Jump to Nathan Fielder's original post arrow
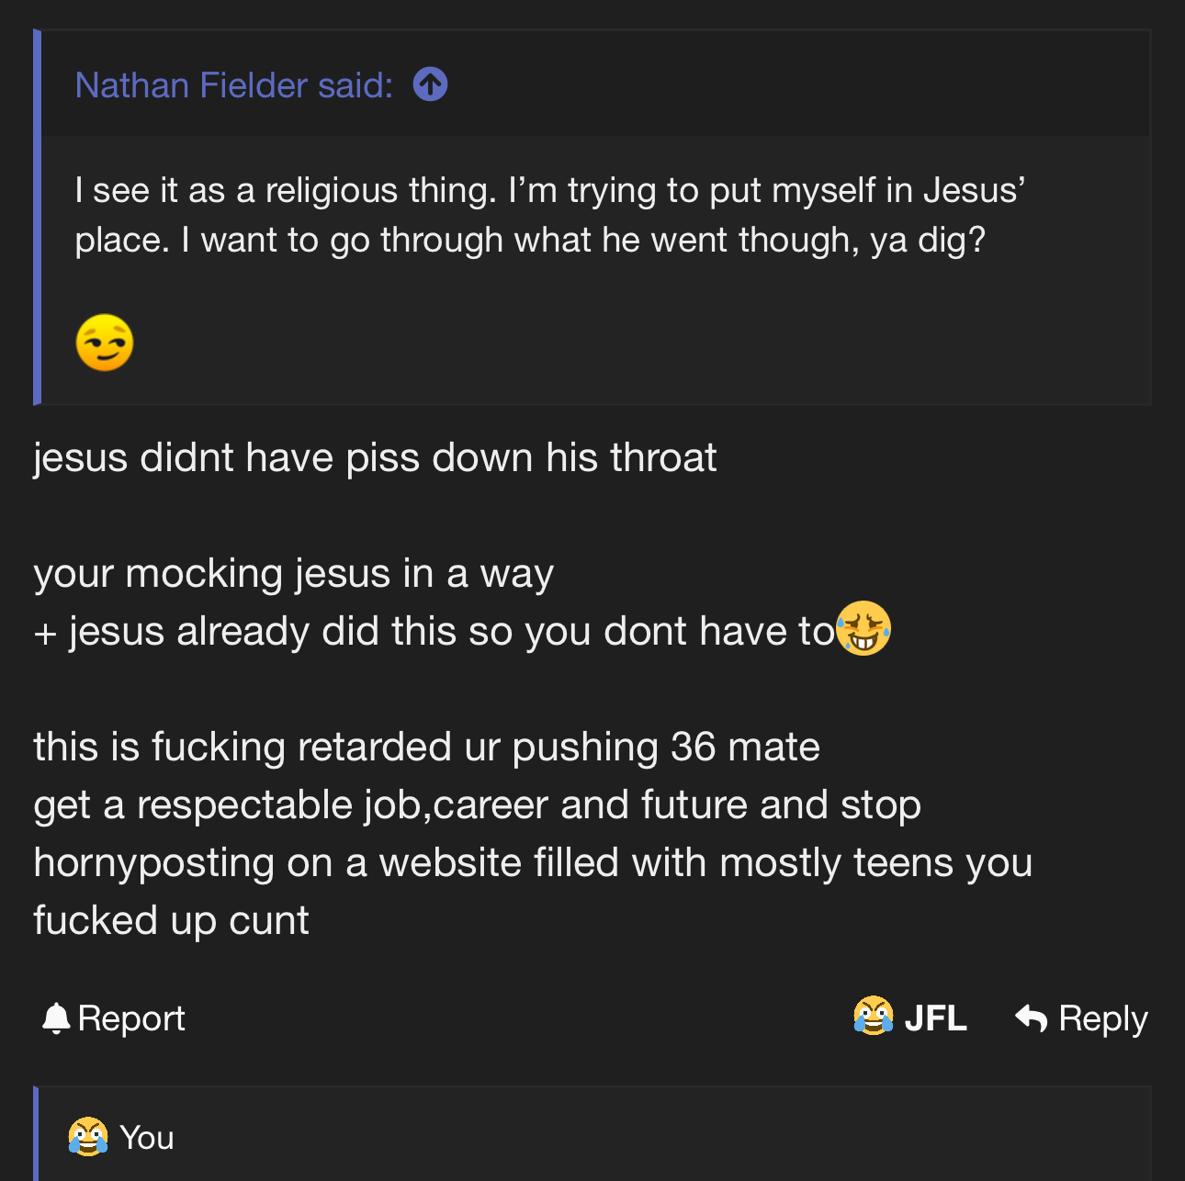 coord(430,84)
